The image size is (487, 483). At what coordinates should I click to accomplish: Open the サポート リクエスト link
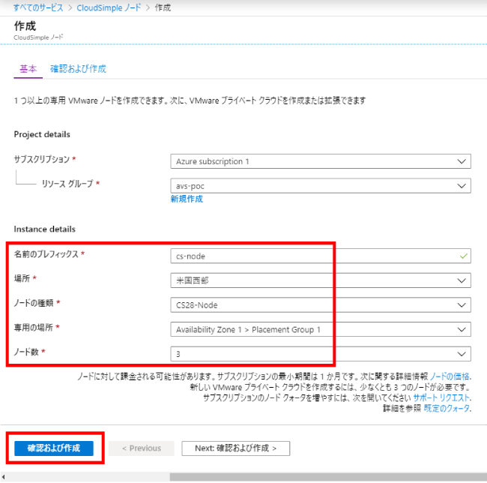pyautogui.click(x=441, y=397)
